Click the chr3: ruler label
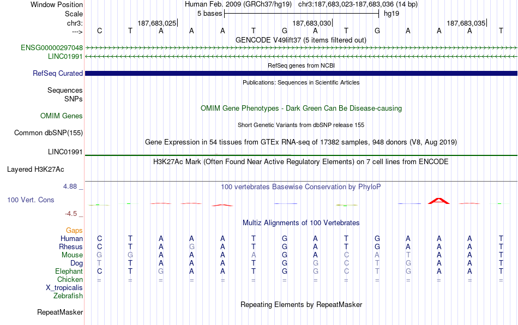The width and height of the screenshot is (518, 325). click(75, 23)
